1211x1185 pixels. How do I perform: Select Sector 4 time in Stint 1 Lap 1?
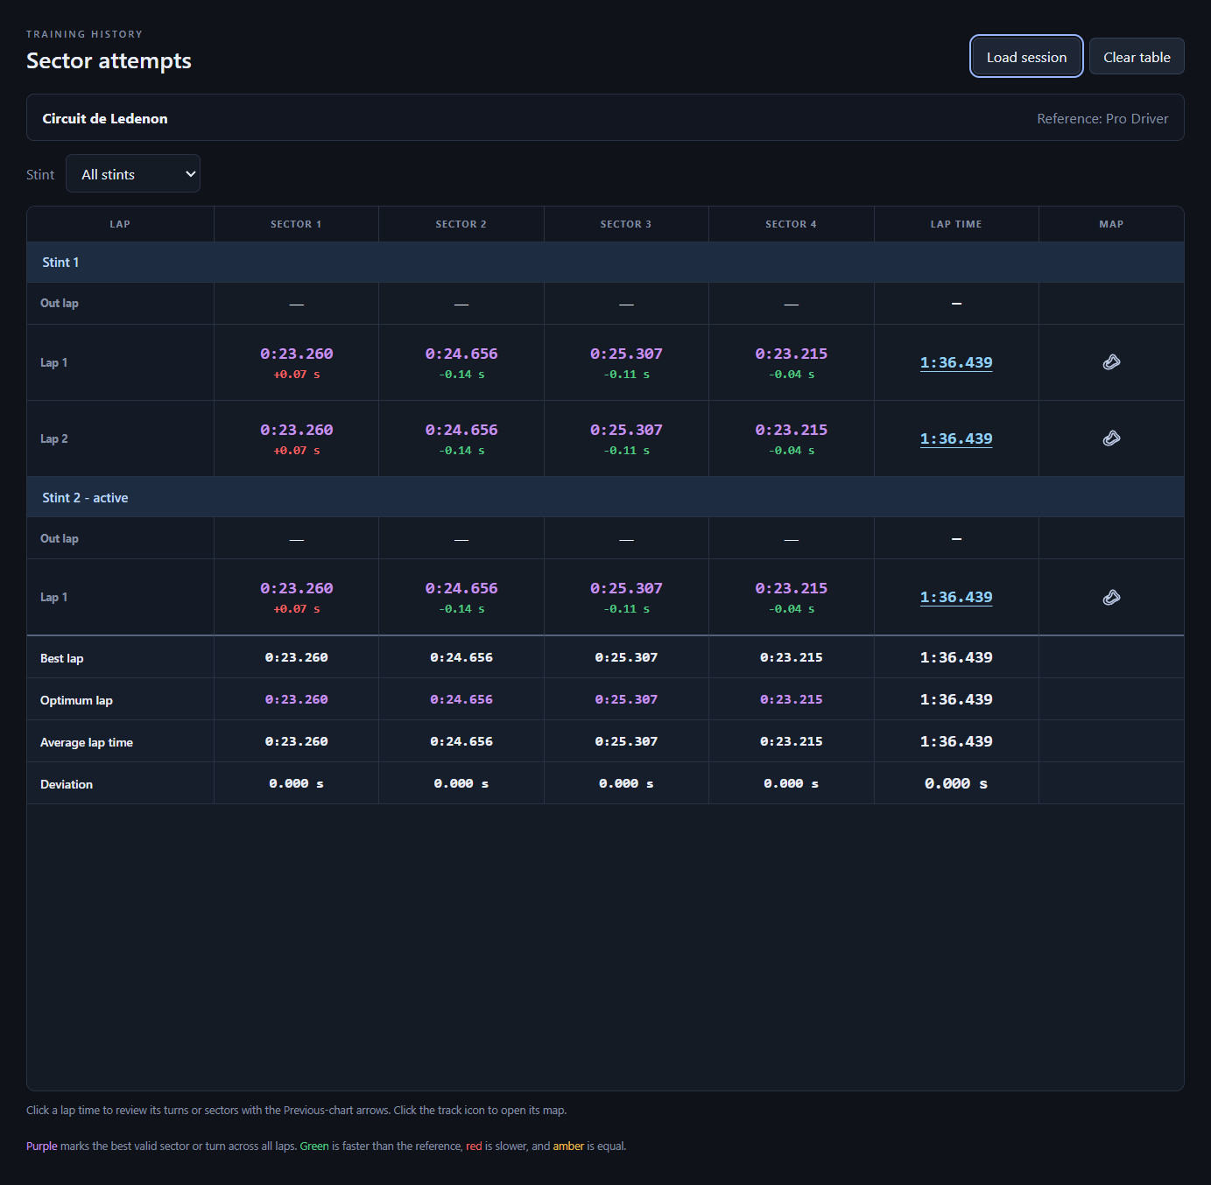pos(792,354)
